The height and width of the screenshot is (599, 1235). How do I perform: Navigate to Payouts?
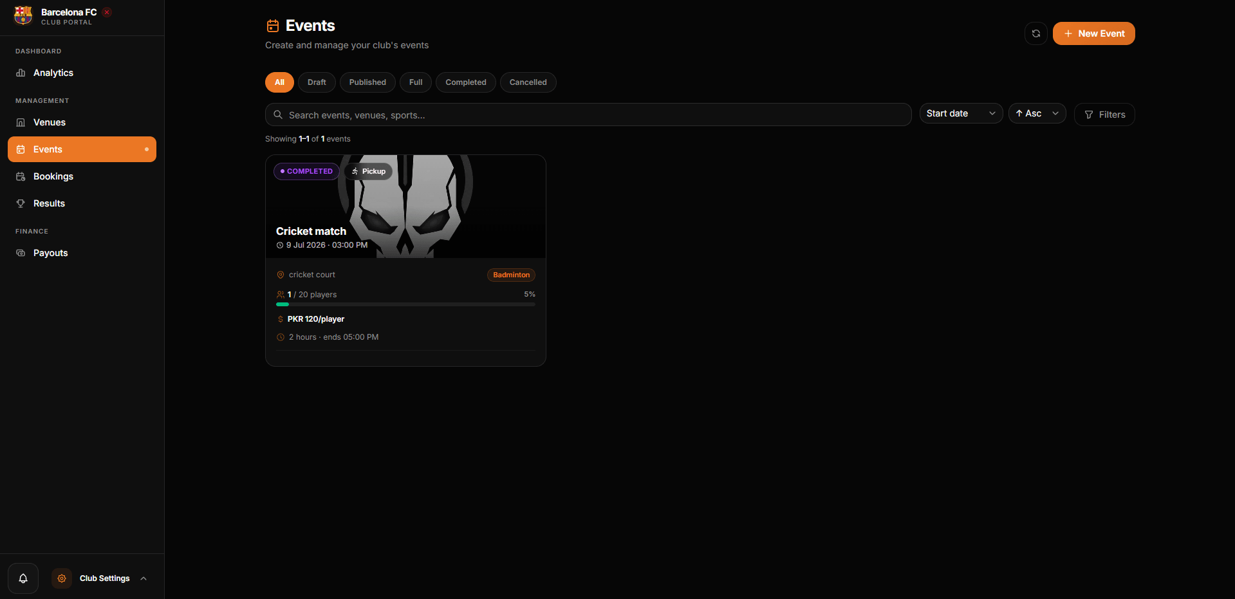click(x=82, y=253)
